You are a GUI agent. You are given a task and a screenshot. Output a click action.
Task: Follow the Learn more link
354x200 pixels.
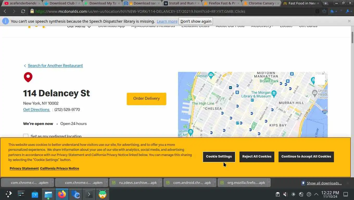click(167, 21)
